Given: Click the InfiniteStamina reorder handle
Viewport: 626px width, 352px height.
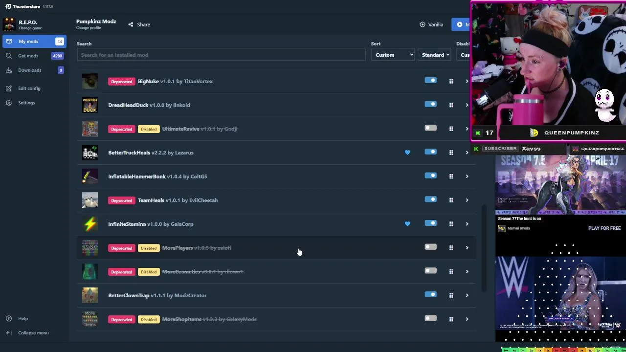Looking at the screenshot, I should (x=451, y=224).
